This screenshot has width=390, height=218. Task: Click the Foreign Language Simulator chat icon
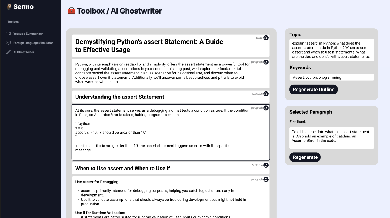tap(8, 43)
